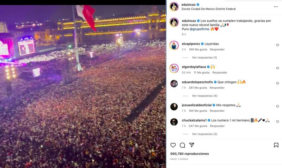View the 281 Me gusta likes list
The image size is (282, 168).
pos(198,88)
